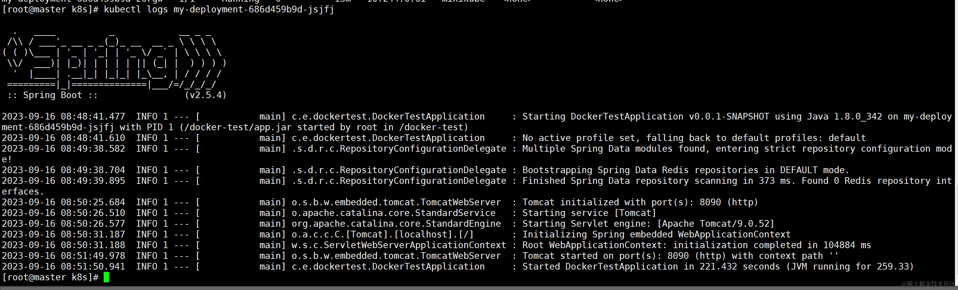Click the first log timestamp 08:48:41.477
958x290 pixels.
pyautogui.click(x=93, y=117)
